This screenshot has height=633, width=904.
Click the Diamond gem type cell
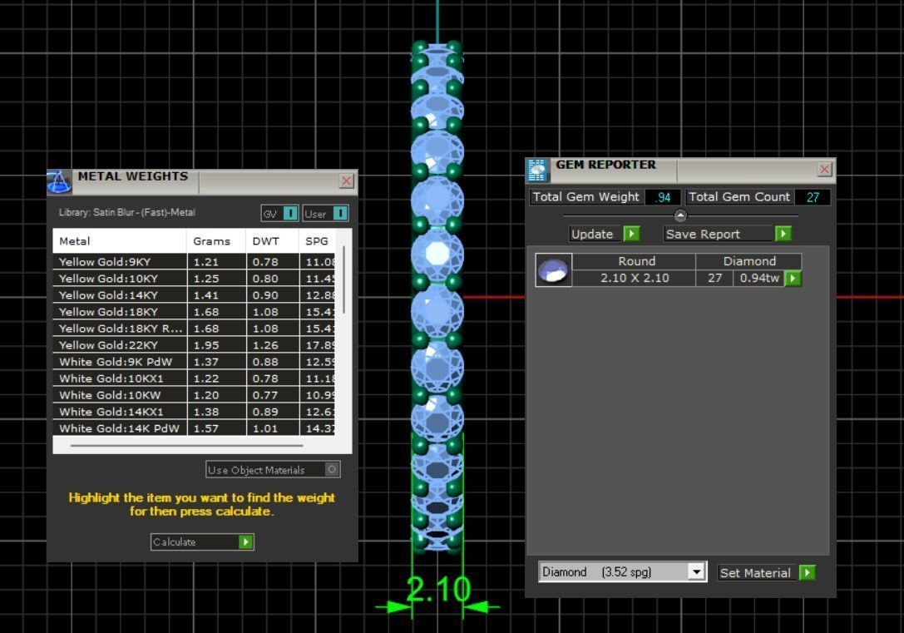[x=749, y=261]
